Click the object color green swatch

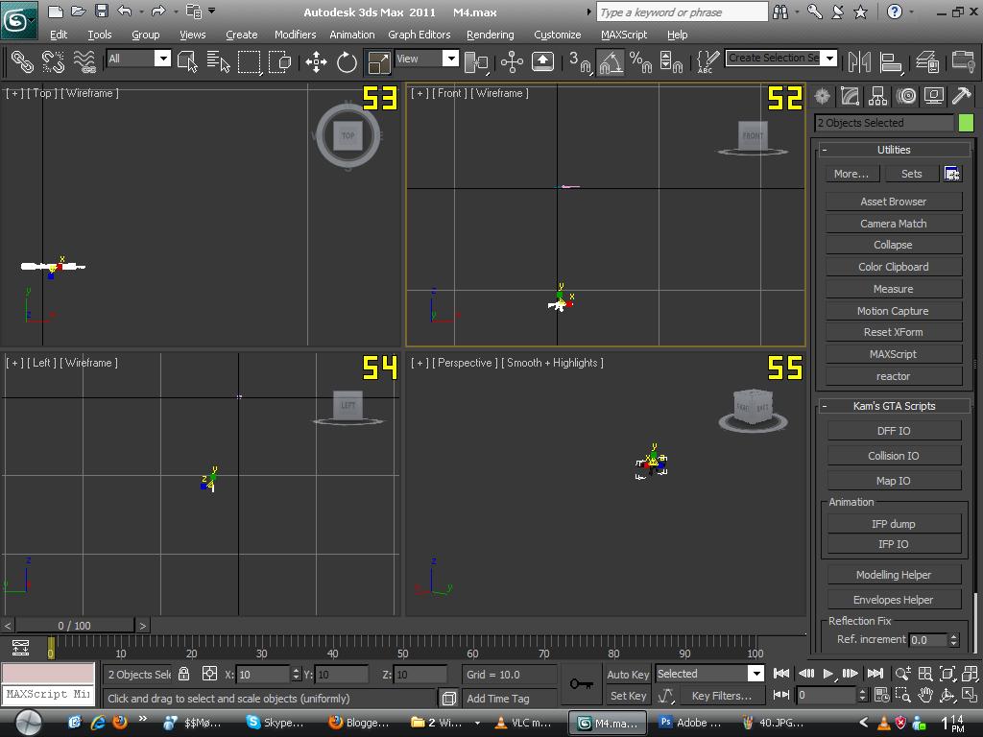point(966,123)
